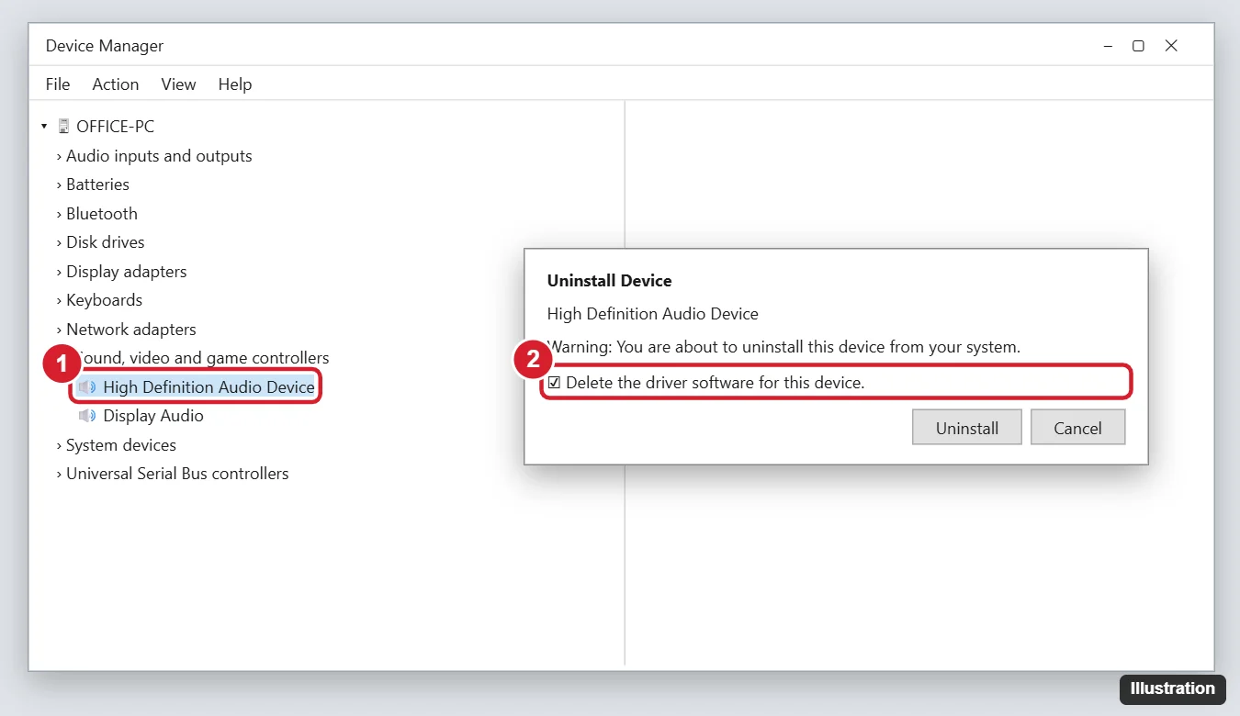Select Sound, video and game controllers
1240x716 pixels.
203,358
